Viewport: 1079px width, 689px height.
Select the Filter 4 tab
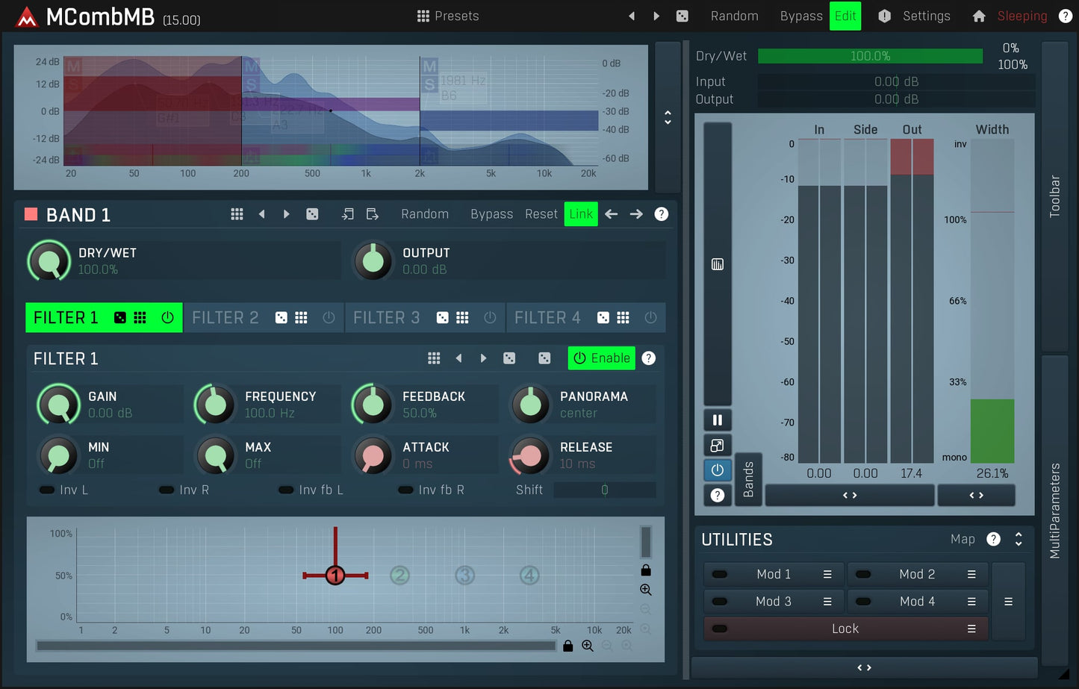coord(547,318)
